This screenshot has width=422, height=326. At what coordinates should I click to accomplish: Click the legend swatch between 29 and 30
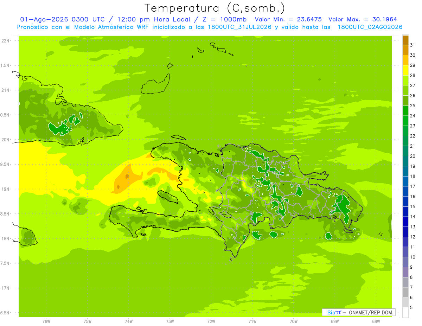405,60
